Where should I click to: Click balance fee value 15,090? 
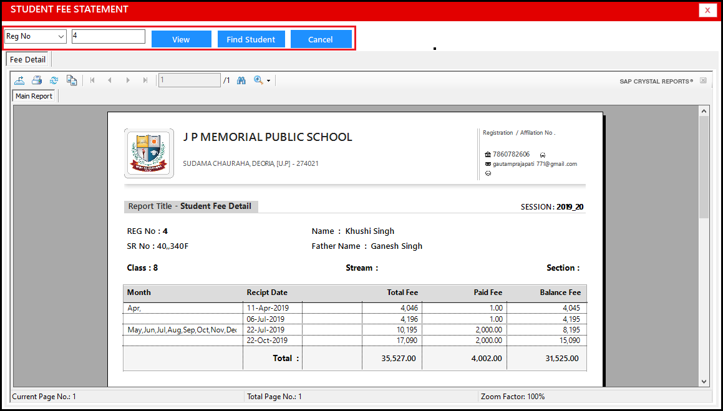tap(570, 341)
